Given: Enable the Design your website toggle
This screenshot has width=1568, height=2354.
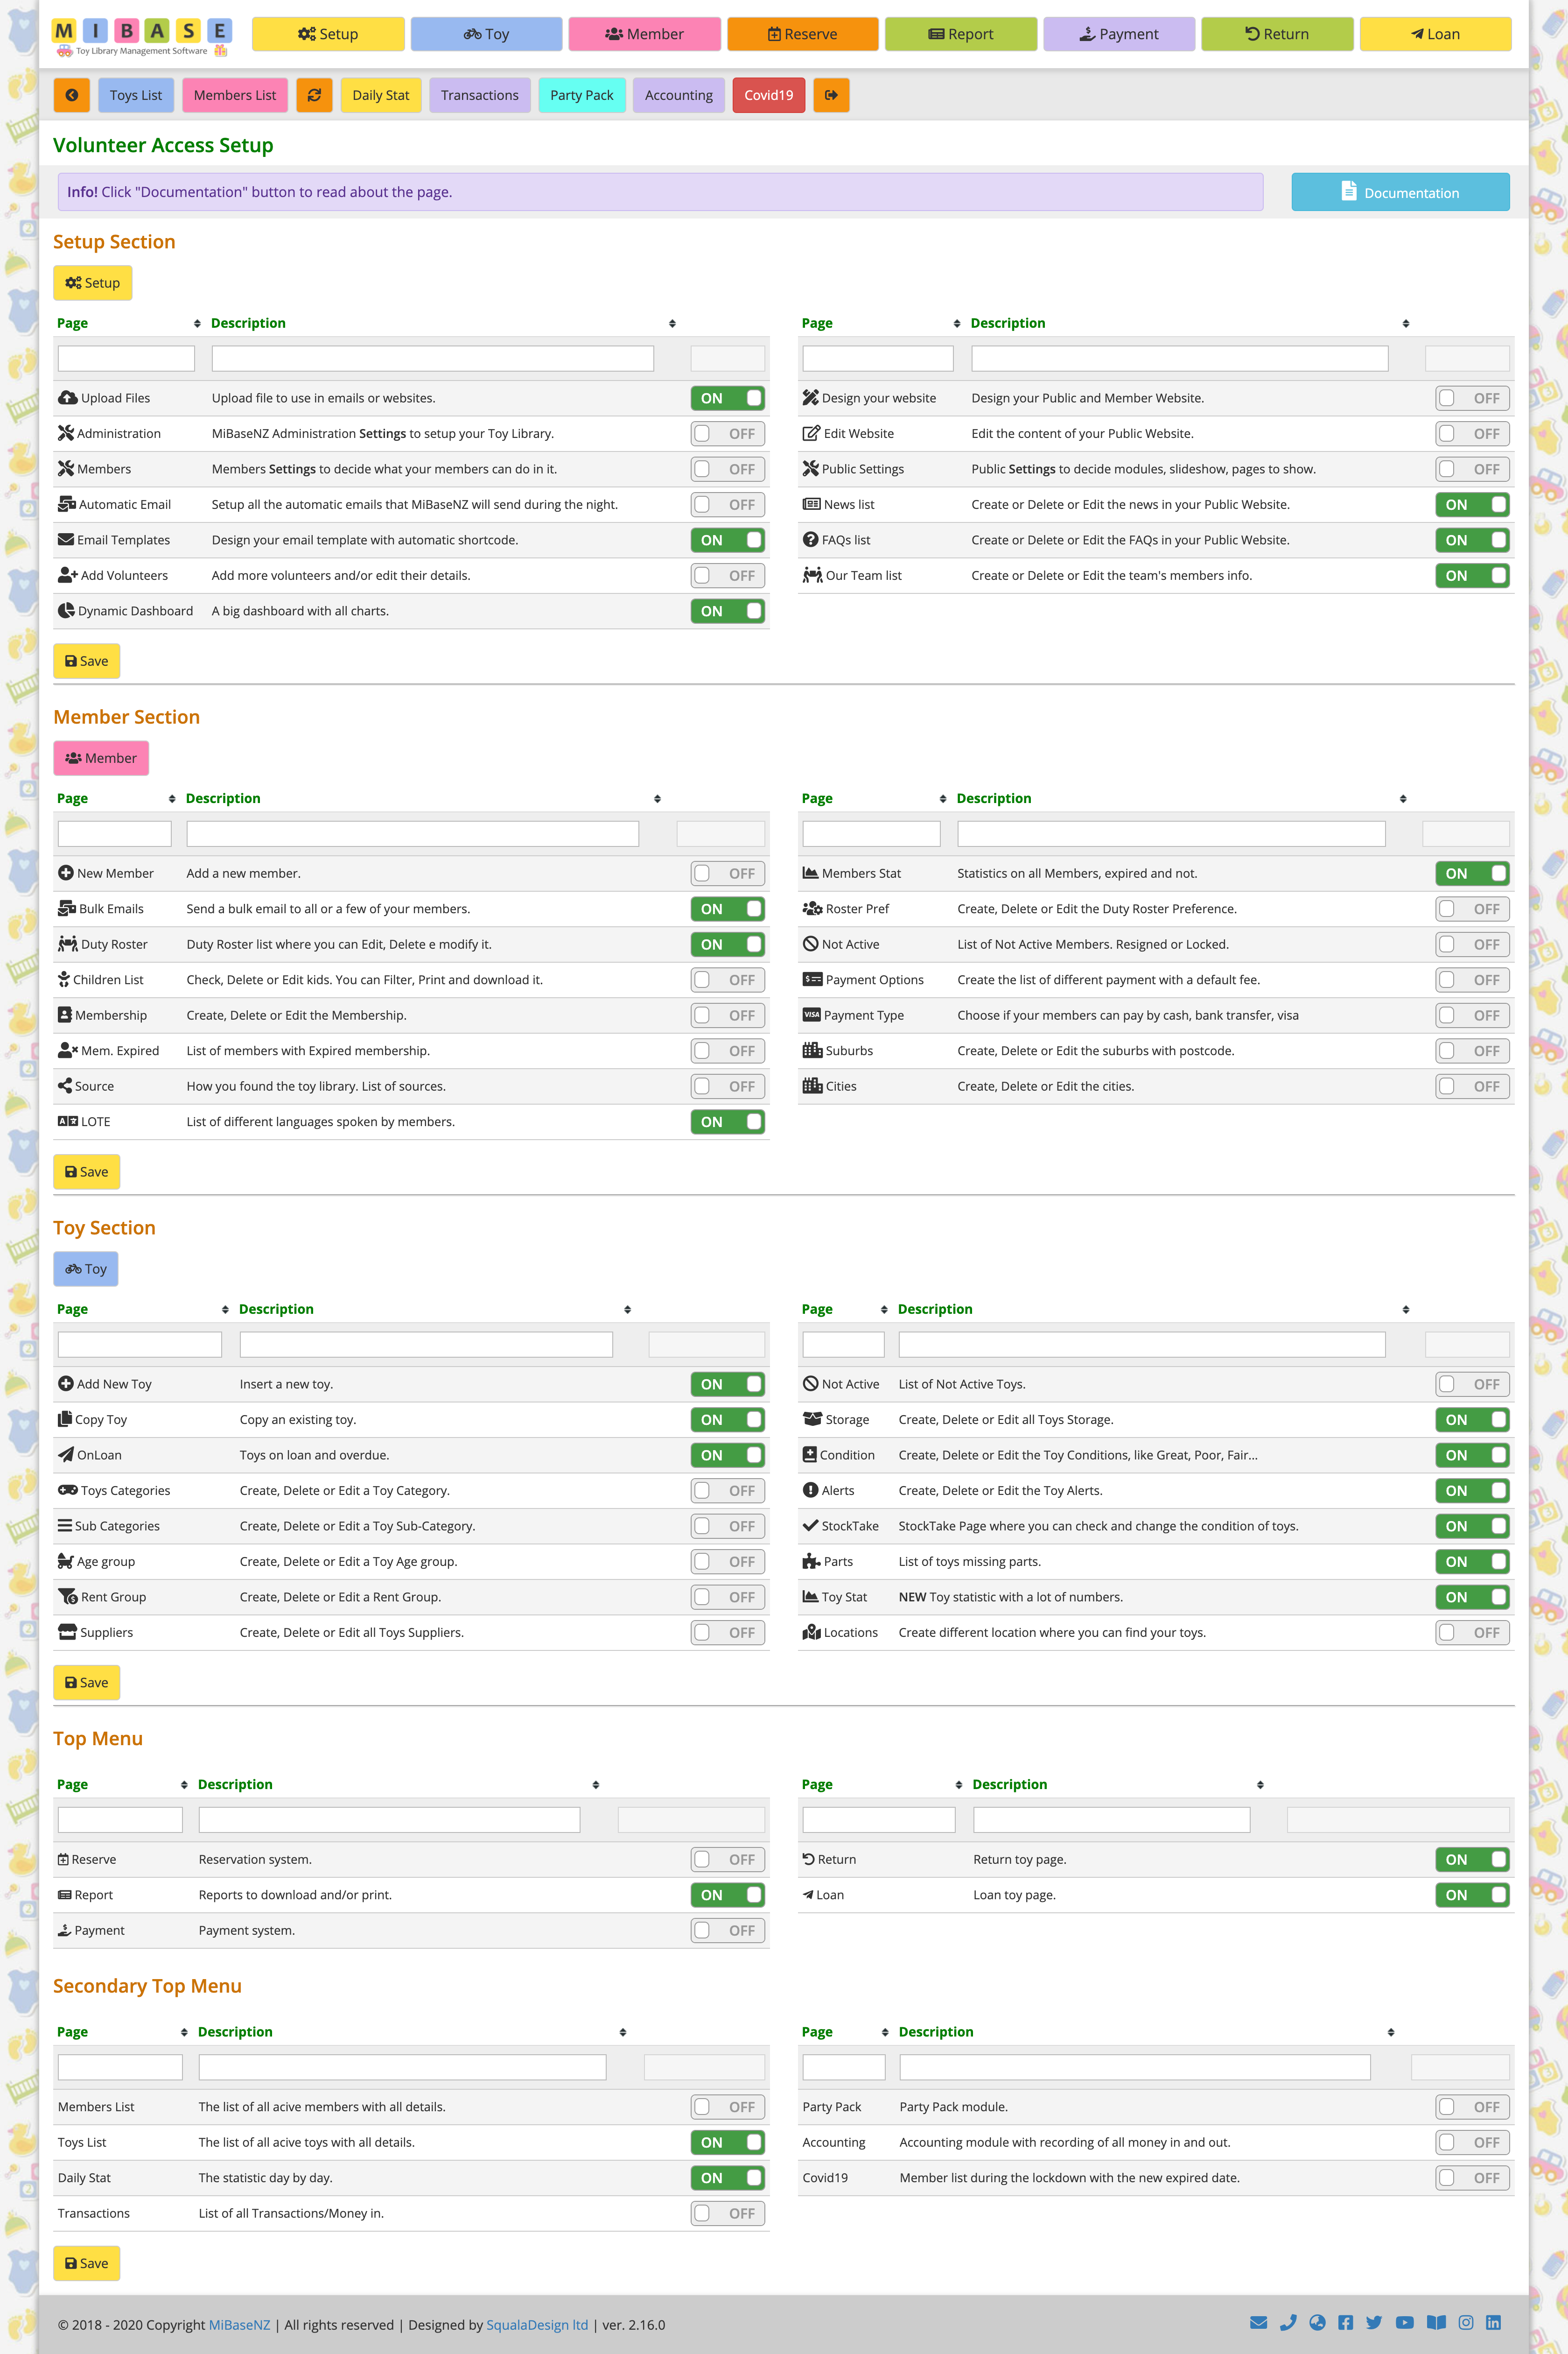Looking at the screenshot, I should tap(1472, 398).
